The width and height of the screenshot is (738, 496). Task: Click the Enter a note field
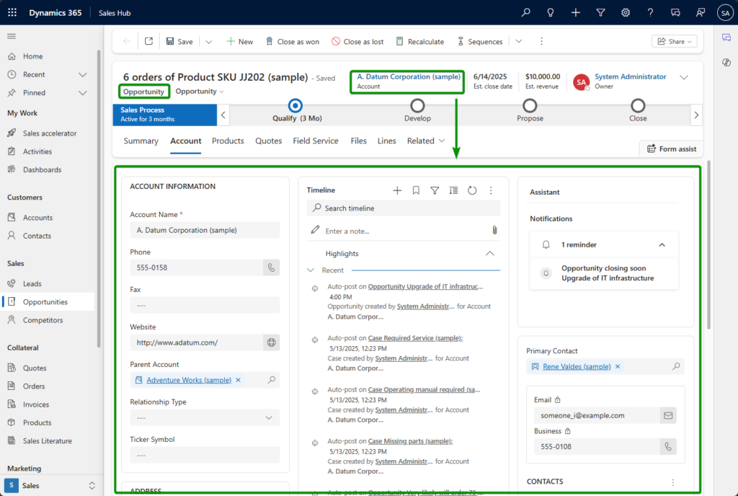405,231
